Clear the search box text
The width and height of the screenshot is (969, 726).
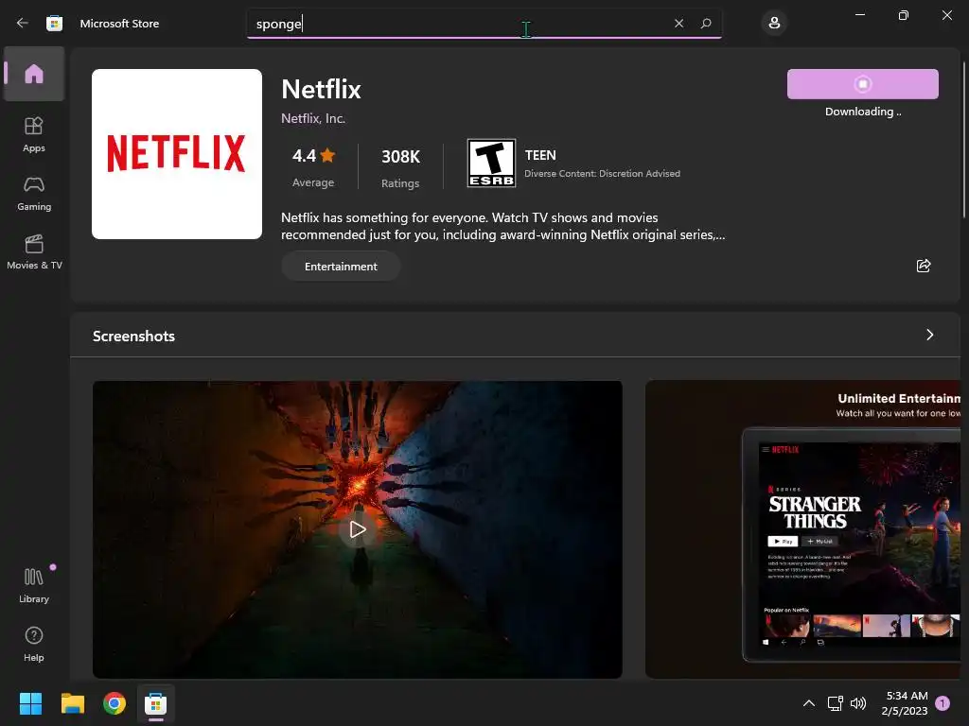pos(678,24)
